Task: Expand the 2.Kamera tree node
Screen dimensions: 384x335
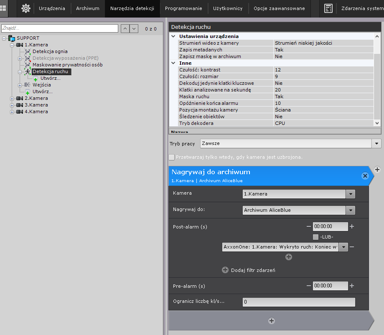Action: 12,98
